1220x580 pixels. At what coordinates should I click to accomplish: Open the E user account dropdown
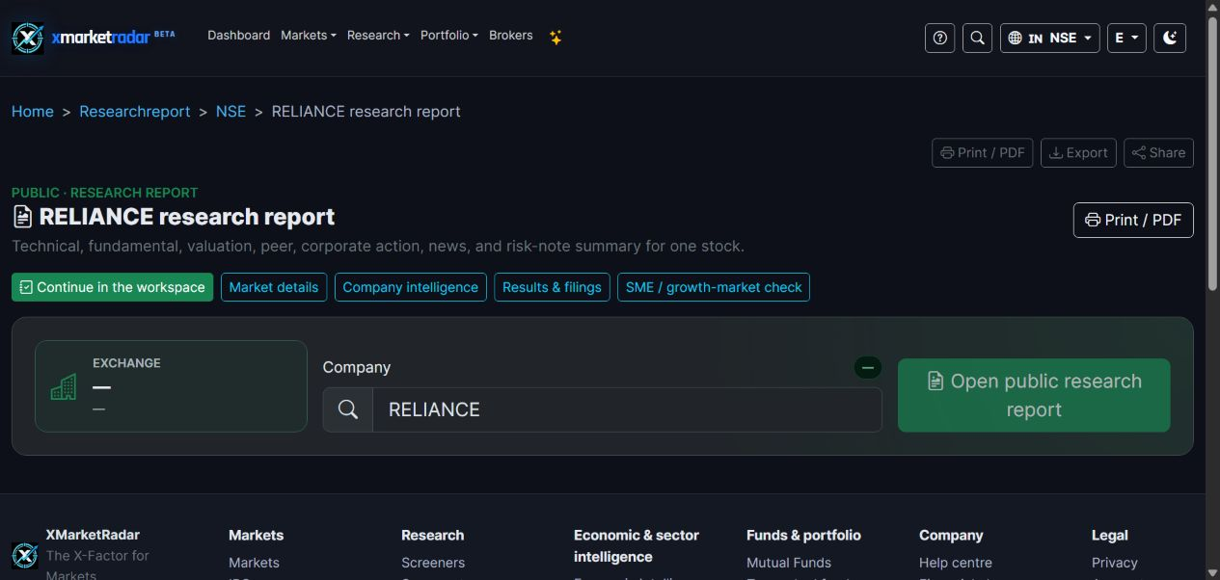(x=1126, y=38)
